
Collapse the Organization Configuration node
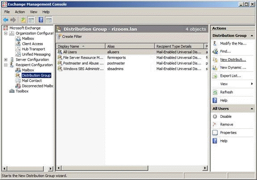[6, 33]
